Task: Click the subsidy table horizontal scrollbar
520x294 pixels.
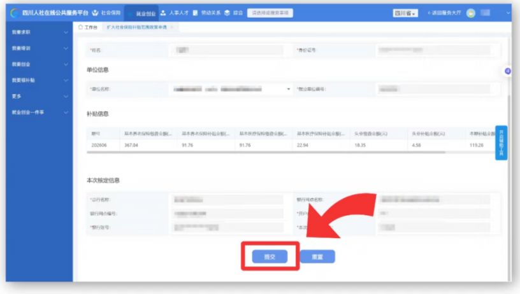Action: tap(266, 153)
